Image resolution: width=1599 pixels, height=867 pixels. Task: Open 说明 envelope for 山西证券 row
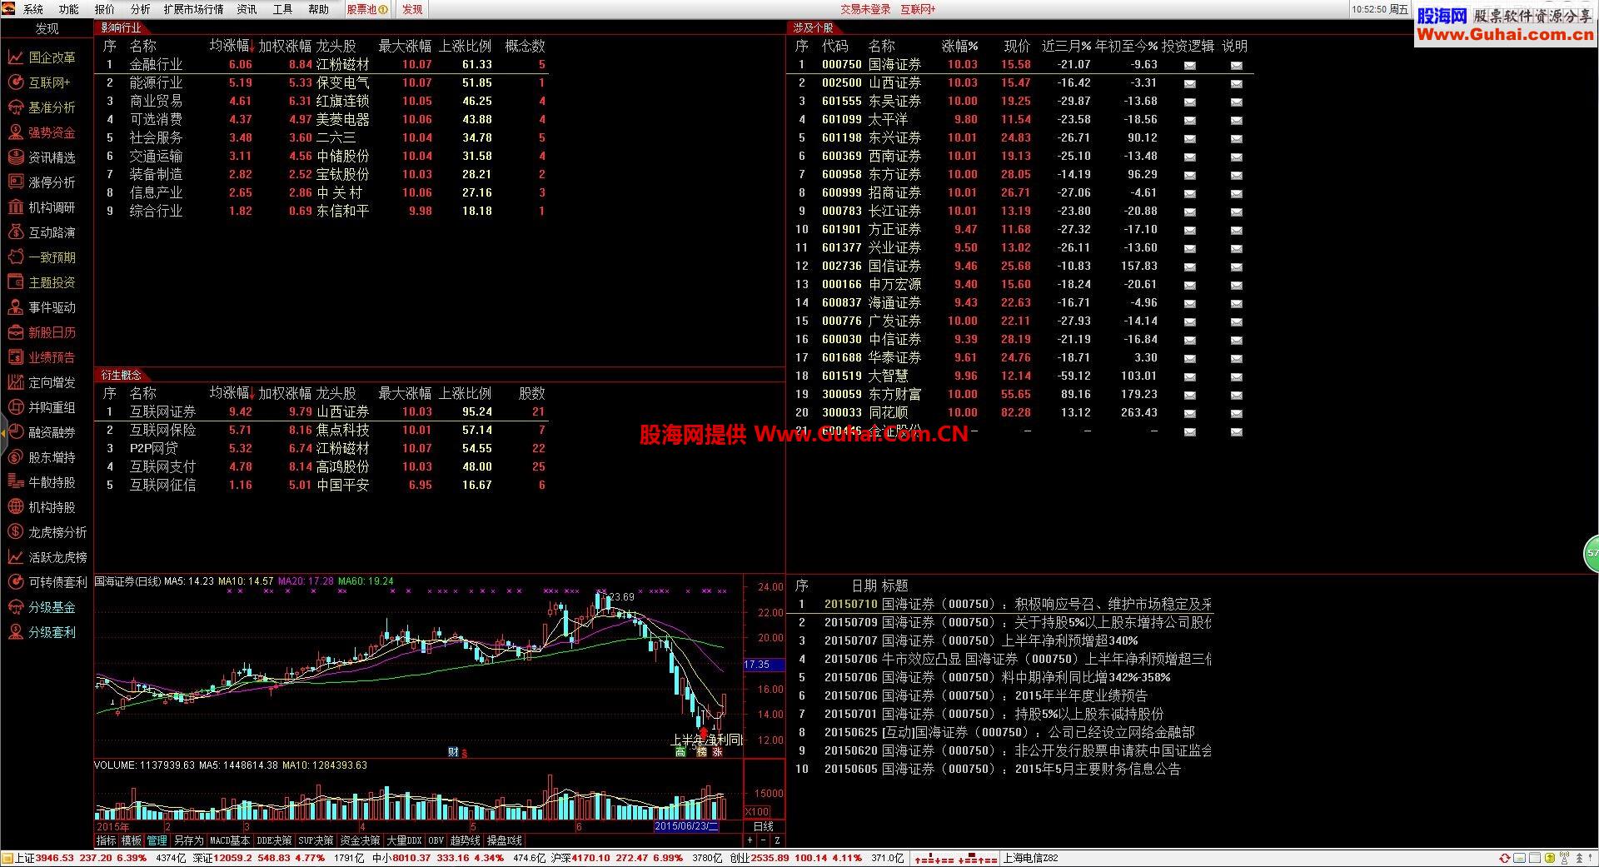click(x=1236, y=83)
